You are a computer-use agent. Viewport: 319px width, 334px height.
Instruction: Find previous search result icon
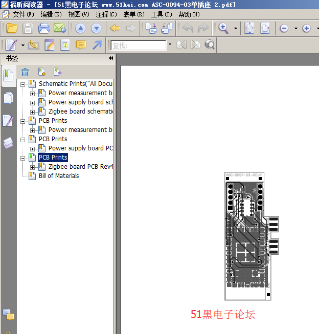182,44
